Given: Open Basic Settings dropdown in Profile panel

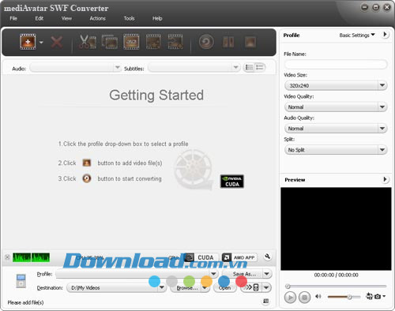Looking at the screenshot, I should (x=357, y=36).
